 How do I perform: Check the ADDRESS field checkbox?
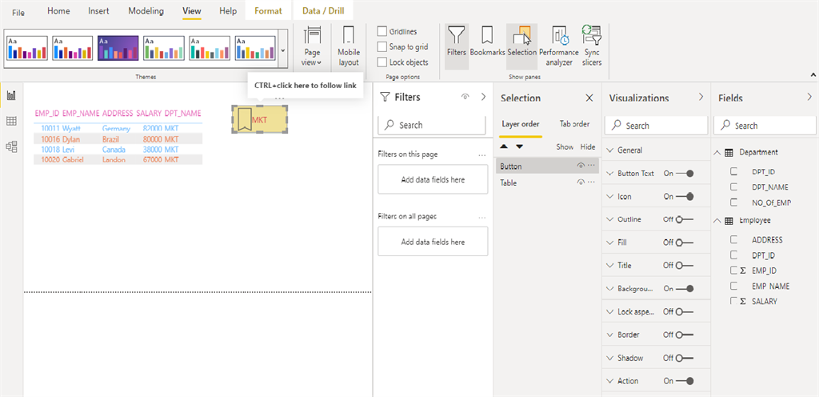[x=734, y=239]
